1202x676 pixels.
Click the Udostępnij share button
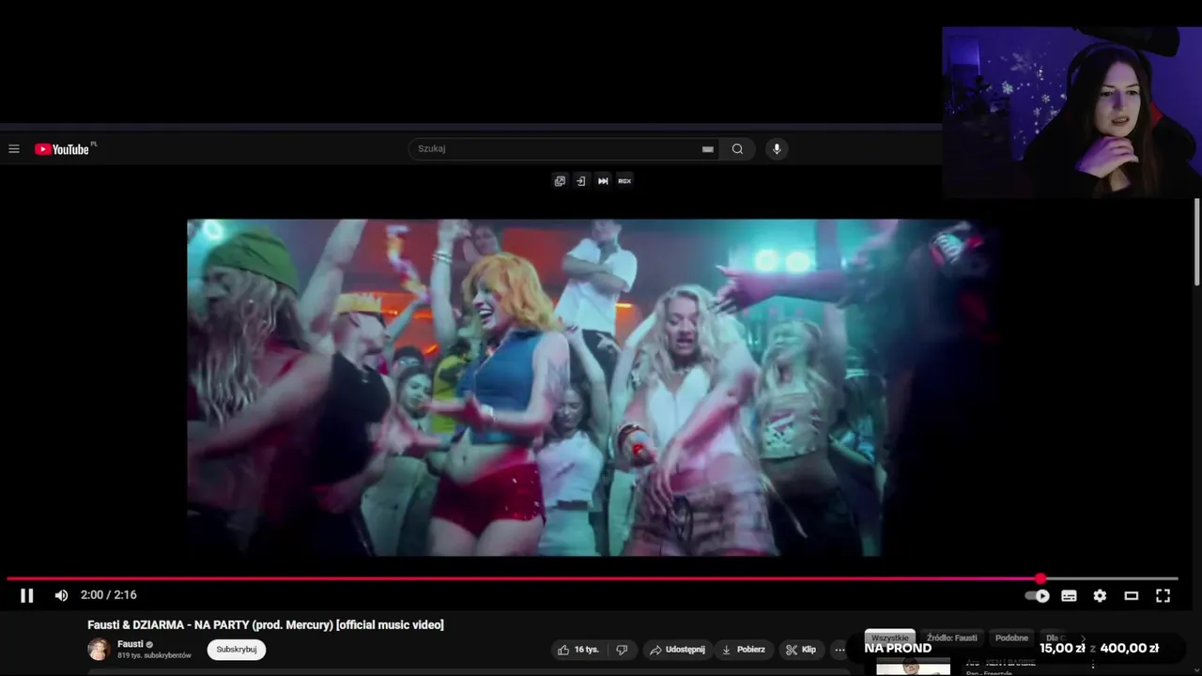(677, 650)
